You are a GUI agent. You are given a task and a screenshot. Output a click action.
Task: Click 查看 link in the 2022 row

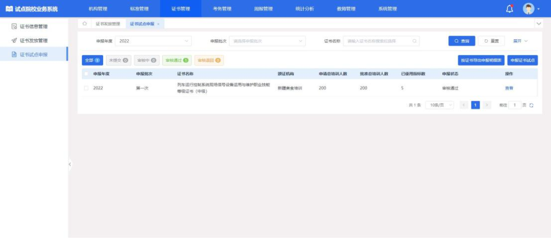pyautogui.click(x=509, y=88)
